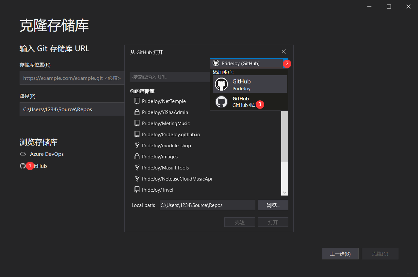Click the Azure DevOps cloud icon
Image resolution: width=418 pixels, height=277 pixels.
[23, 154]
